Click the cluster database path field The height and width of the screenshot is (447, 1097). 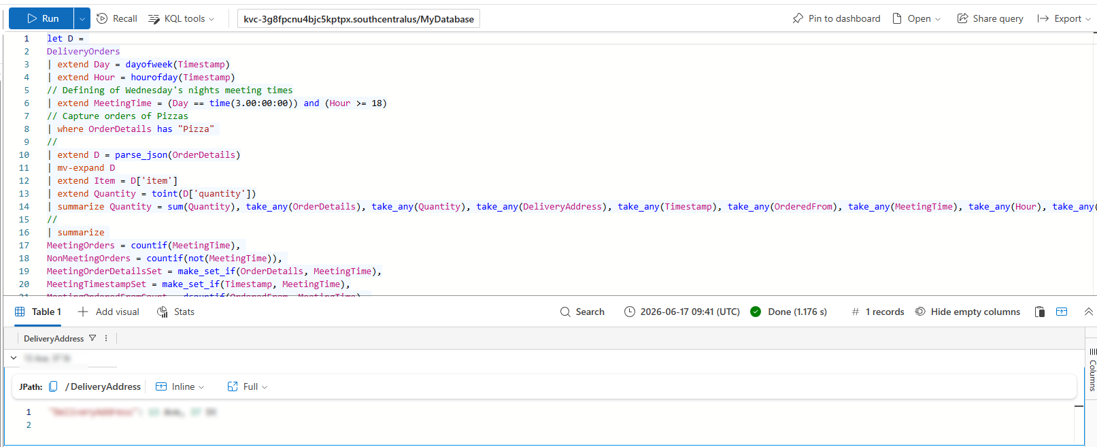358,19
